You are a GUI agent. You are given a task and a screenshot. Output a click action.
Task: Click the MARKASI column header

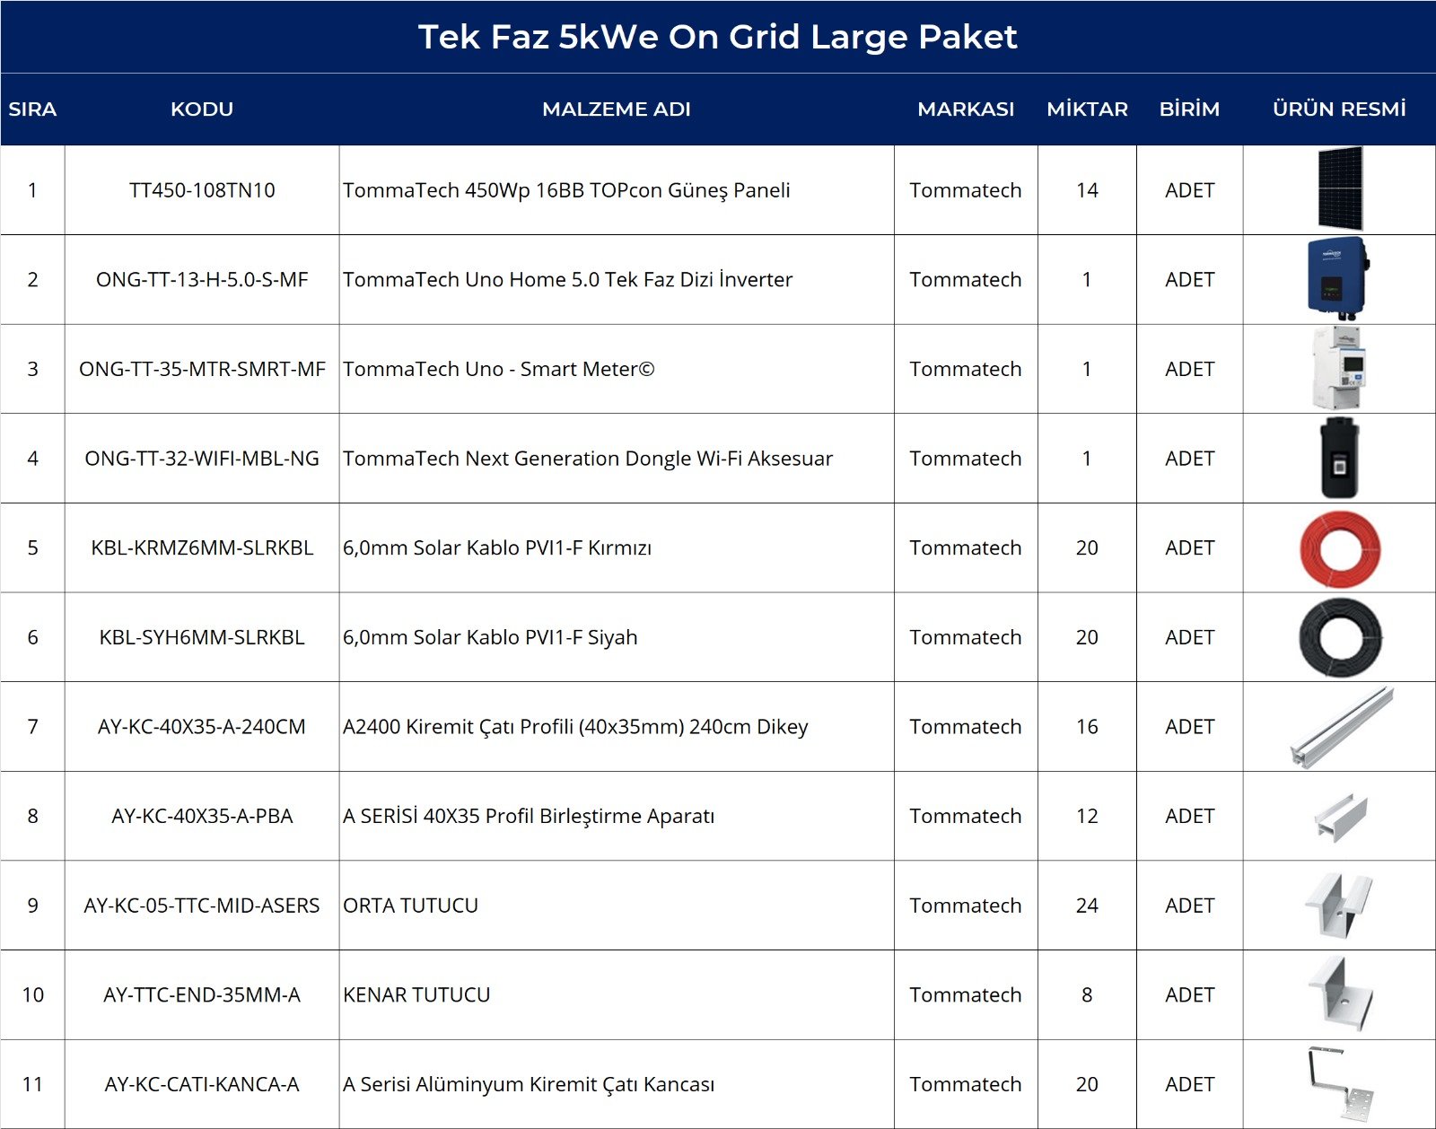coord(966,109)
